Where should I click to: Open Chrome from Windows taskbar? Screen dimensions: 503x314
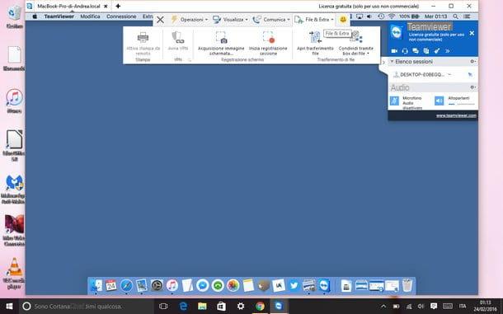[261, 307]
